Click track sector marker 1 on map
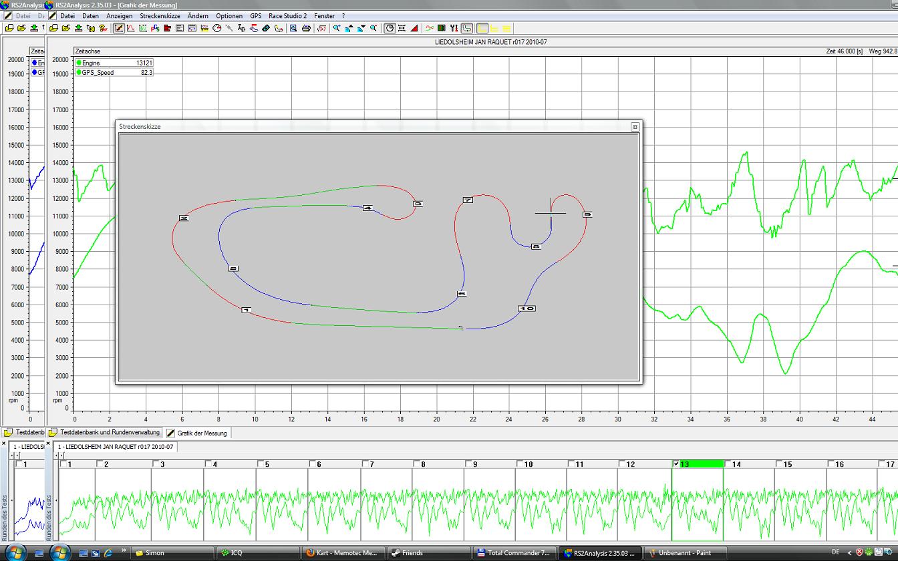Screen dimensions: 898x561 (x=246, y=310)
